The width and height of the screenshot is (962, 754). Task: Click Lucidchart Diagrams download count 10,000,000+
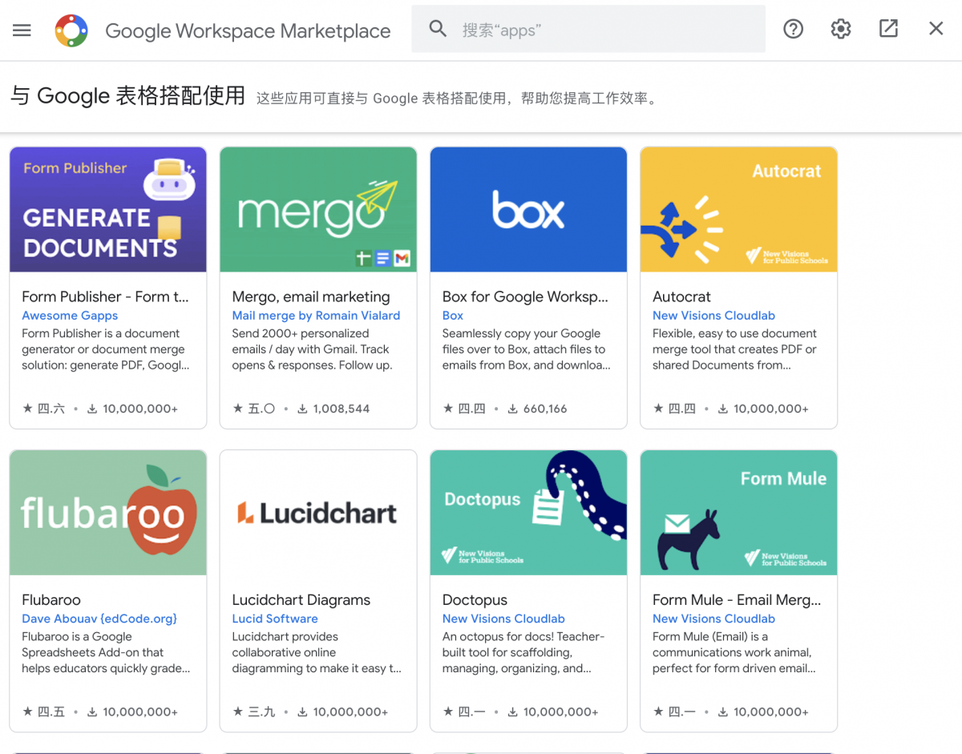[342, 712]
